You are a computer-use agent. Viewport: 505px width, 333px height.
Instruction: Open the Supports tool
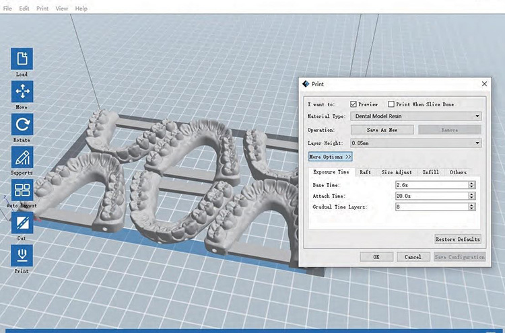point(22,157)
